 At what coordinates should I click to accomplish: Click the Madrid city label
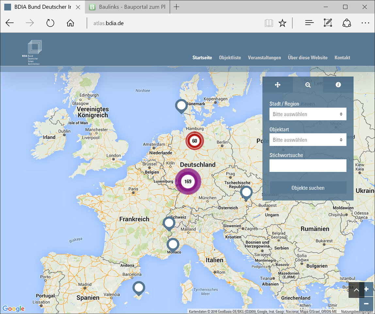tap(85, 284)
